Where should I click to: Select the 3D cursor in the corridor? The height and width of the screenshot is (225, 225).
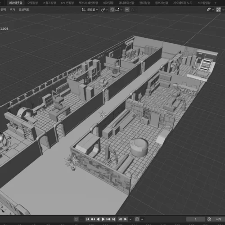tap(103, 114)
